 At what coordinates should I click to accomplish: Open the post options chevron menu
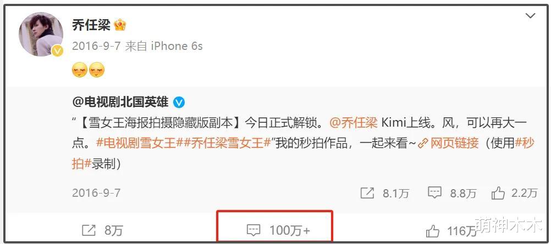tap(530, 16)
